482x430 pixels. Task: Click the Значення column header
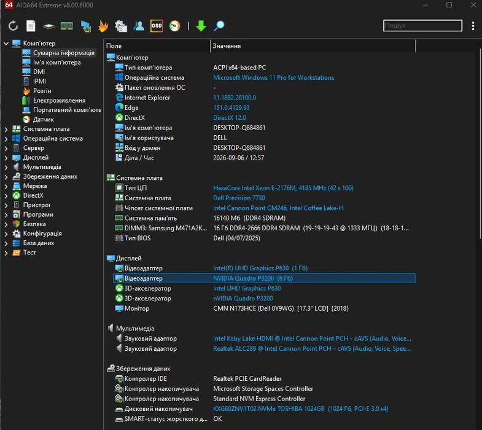click(313, 46)
